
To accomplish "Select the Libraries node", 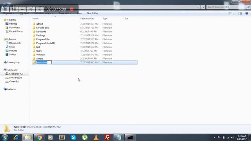I will (x=11, y=39).
